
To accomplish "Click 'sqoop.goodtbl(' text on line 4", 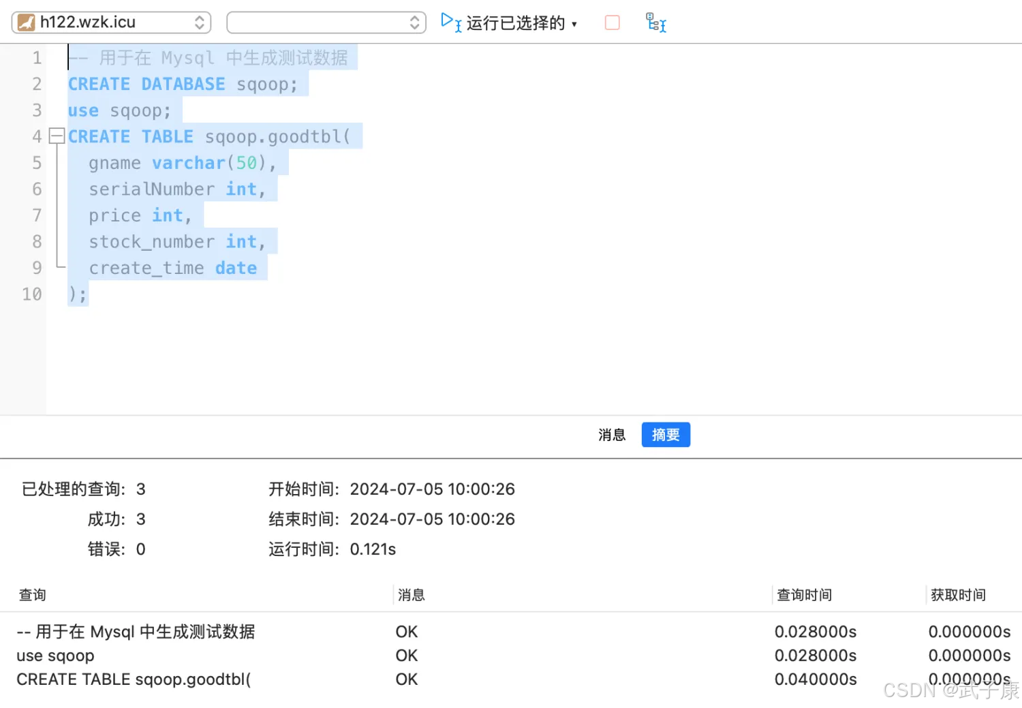I will [278, 137].
